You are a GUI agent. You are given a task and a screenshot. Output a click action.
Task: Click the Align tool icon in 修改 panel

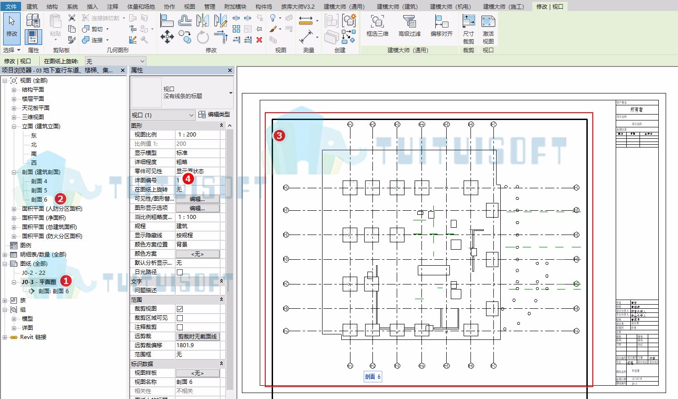(167, 21)
